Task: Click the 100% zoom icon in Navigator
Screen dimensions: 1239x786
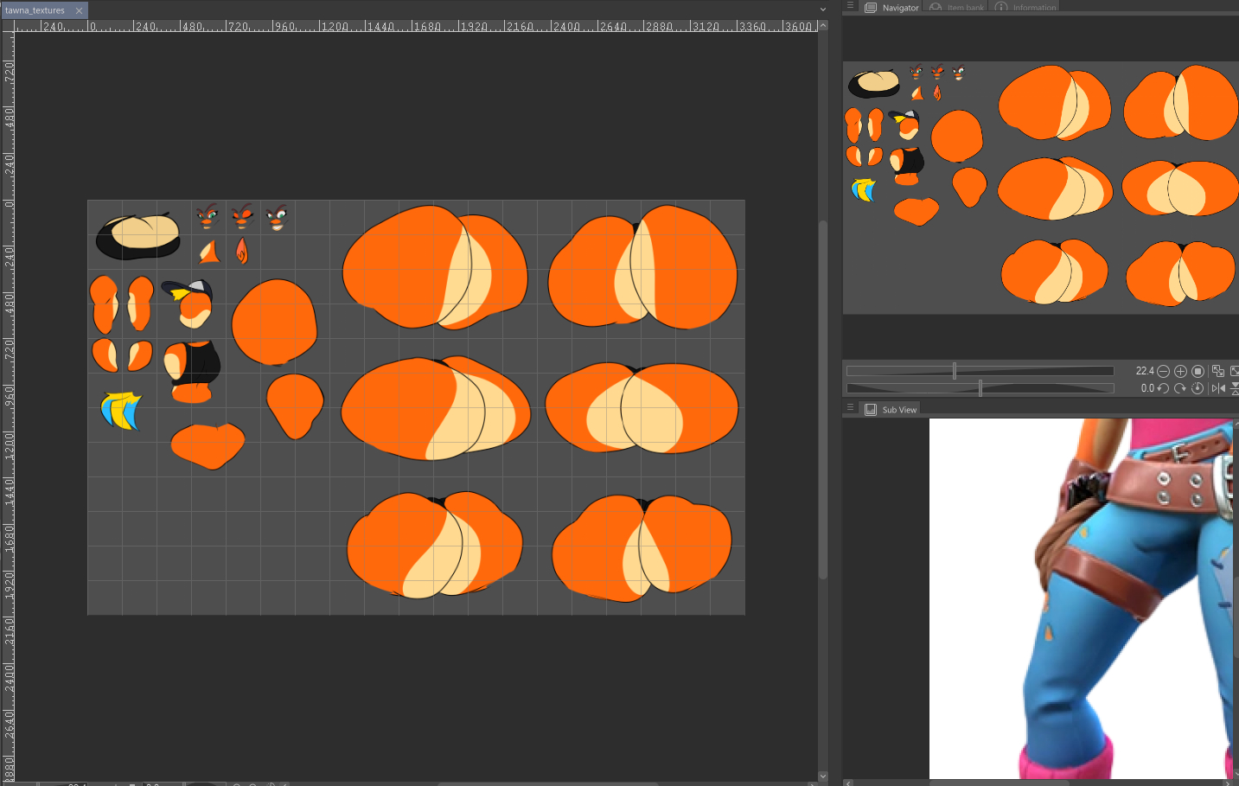Action: click(x=1197, y=371)
